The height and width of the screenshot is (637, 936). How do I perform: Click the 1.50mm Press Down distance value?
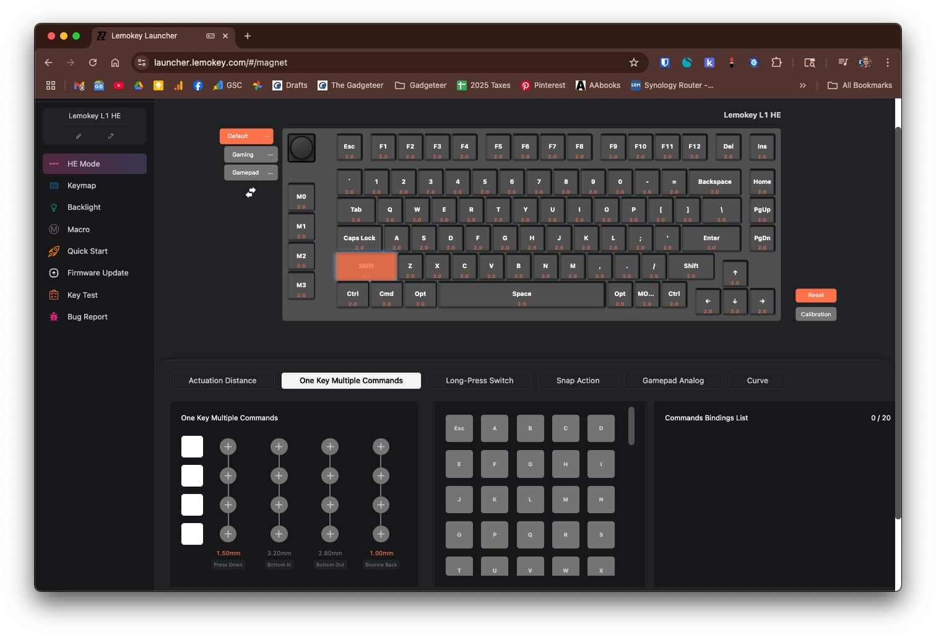pos(228,553)
